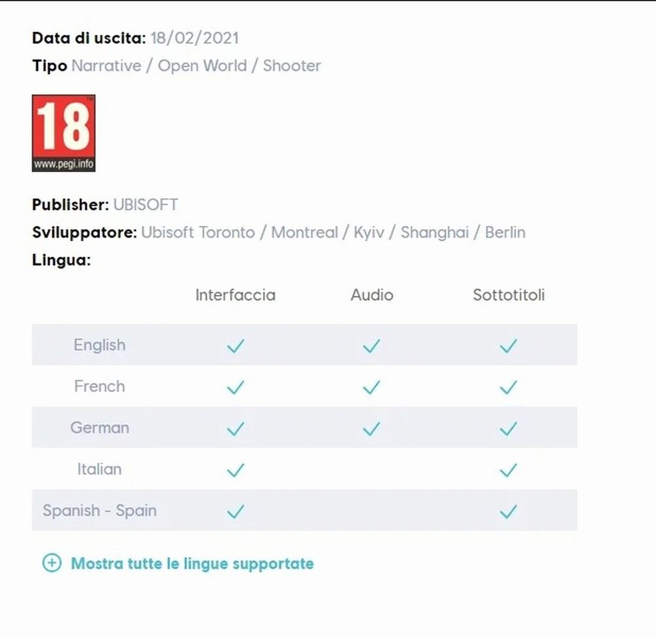This screenshot has width=656, height=637.
Task: Click the Sottotitoli column header
Action: (508, 295)
